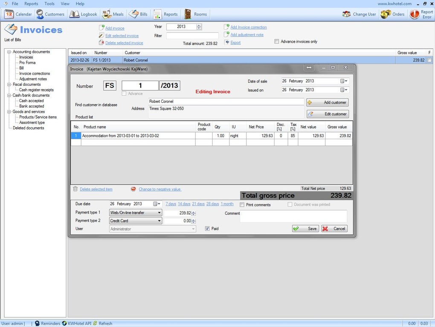This screenshot has height=327, width=435.
Task: Collapse the Fiscal documents tree node
Action: 9,85
